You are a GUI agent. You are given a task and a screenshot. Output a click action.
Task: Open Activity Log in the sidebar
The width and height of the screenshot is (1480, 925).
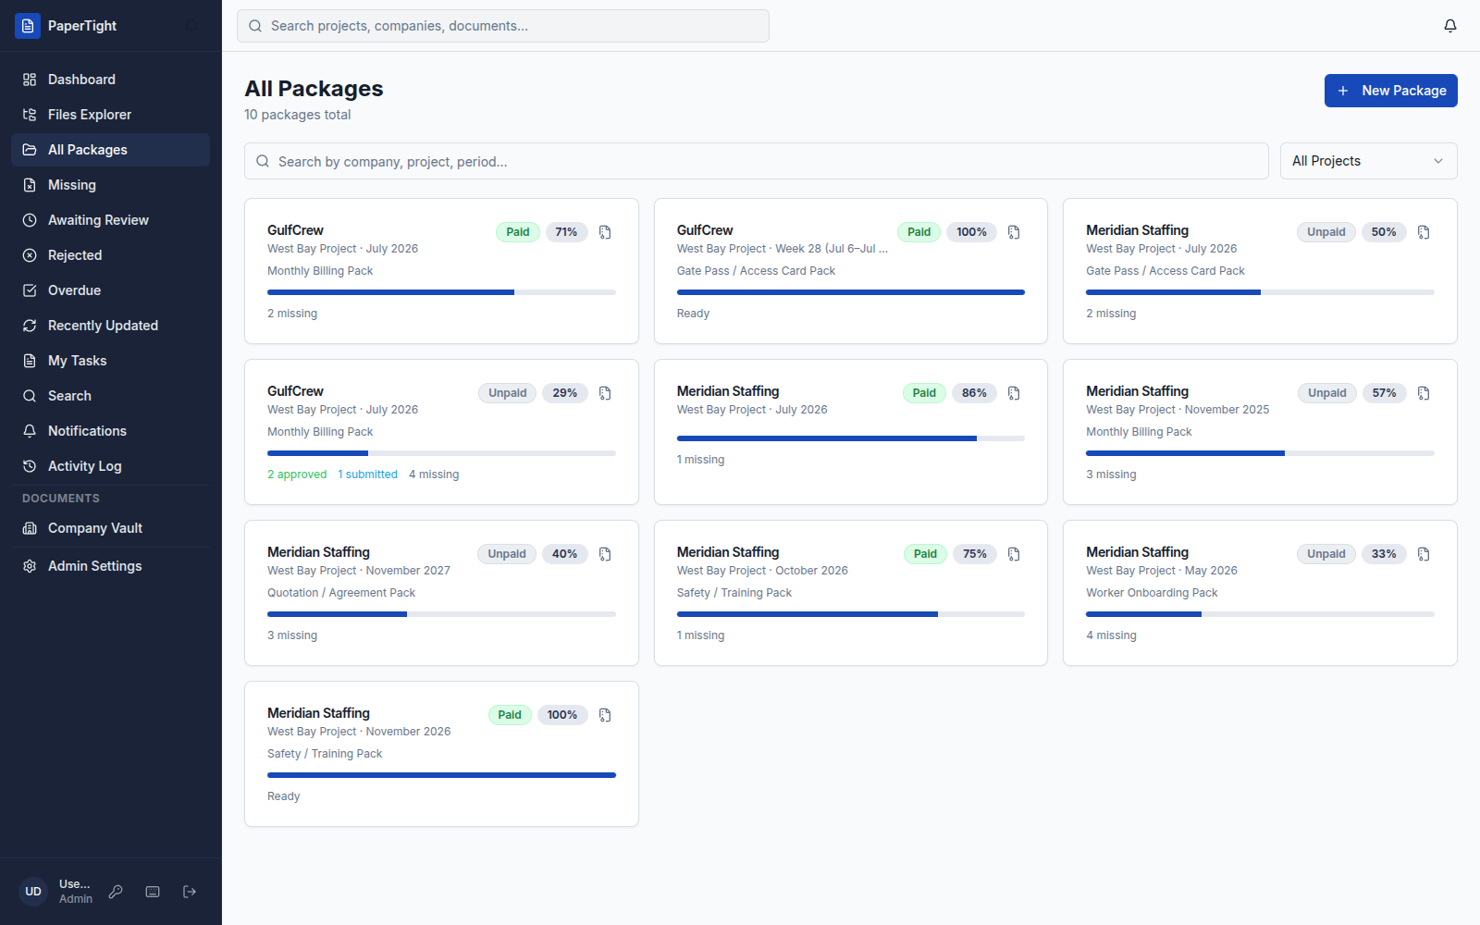[x=110, y=466]
